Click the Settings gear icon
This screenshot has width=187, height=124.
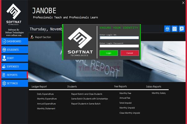point(4,83)
